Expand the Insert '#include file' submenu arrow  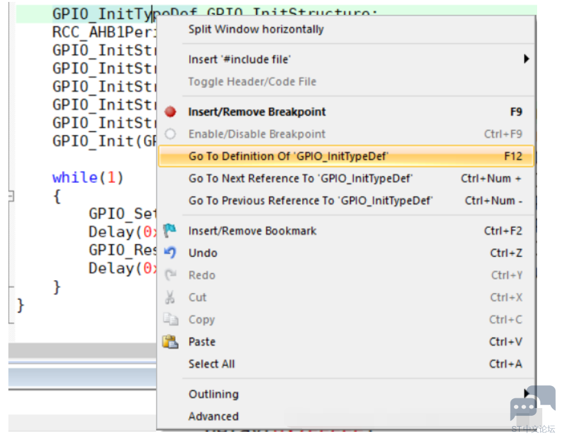pos(526,59)
